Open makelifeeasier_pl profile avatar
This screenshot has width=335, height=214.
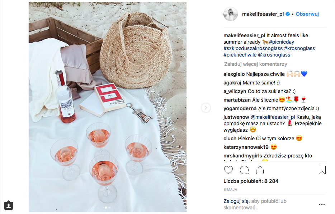tap(231, 14)
